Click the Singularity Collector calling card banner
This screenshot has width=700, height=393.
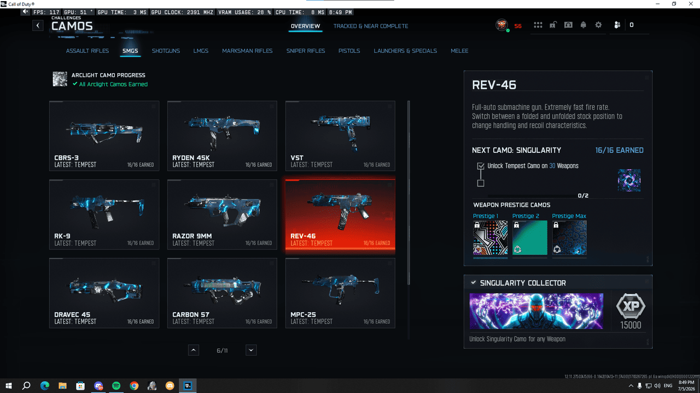point(536,312)
